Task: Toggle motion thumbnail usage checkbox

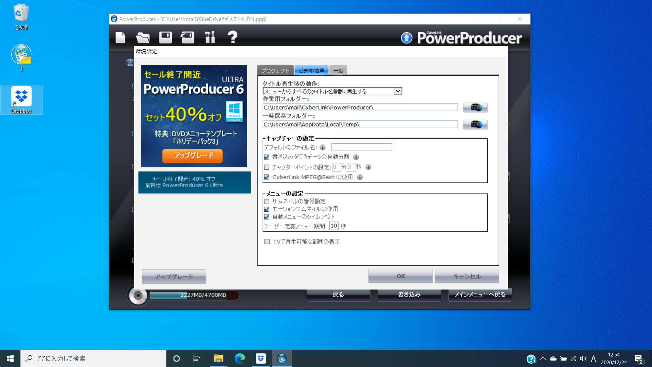Action: click(267, 209)
